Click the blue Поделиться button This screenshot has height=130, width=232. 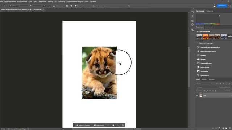tap(222, 6)
